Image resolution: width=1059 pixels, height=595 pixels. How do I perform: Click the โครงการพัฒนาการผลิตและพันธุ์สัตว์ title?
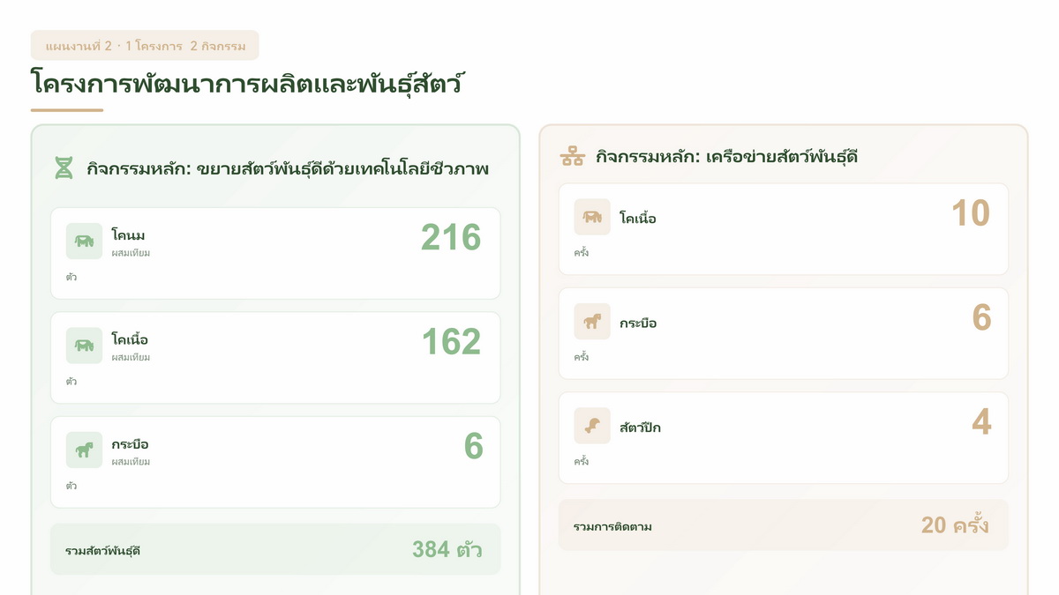pyautogui.click(x=248, y=84)
